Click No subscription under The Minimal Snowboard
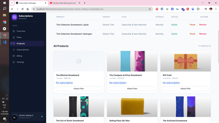The width and height of the screenshot is (219, 123). [64, 83]
